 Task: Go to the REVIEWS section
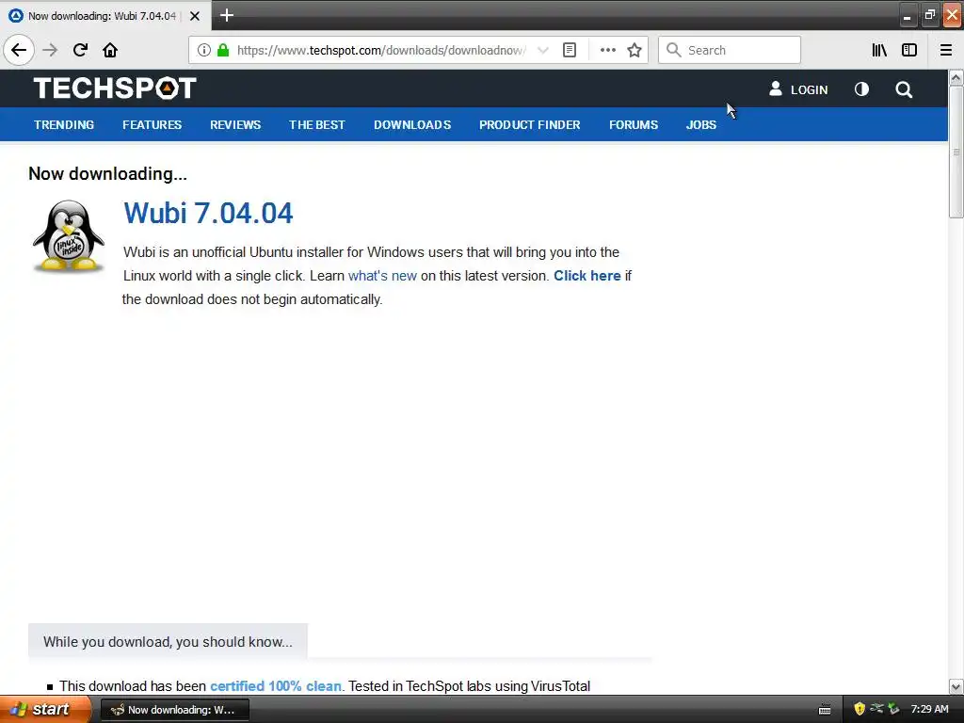pos(235,125)
